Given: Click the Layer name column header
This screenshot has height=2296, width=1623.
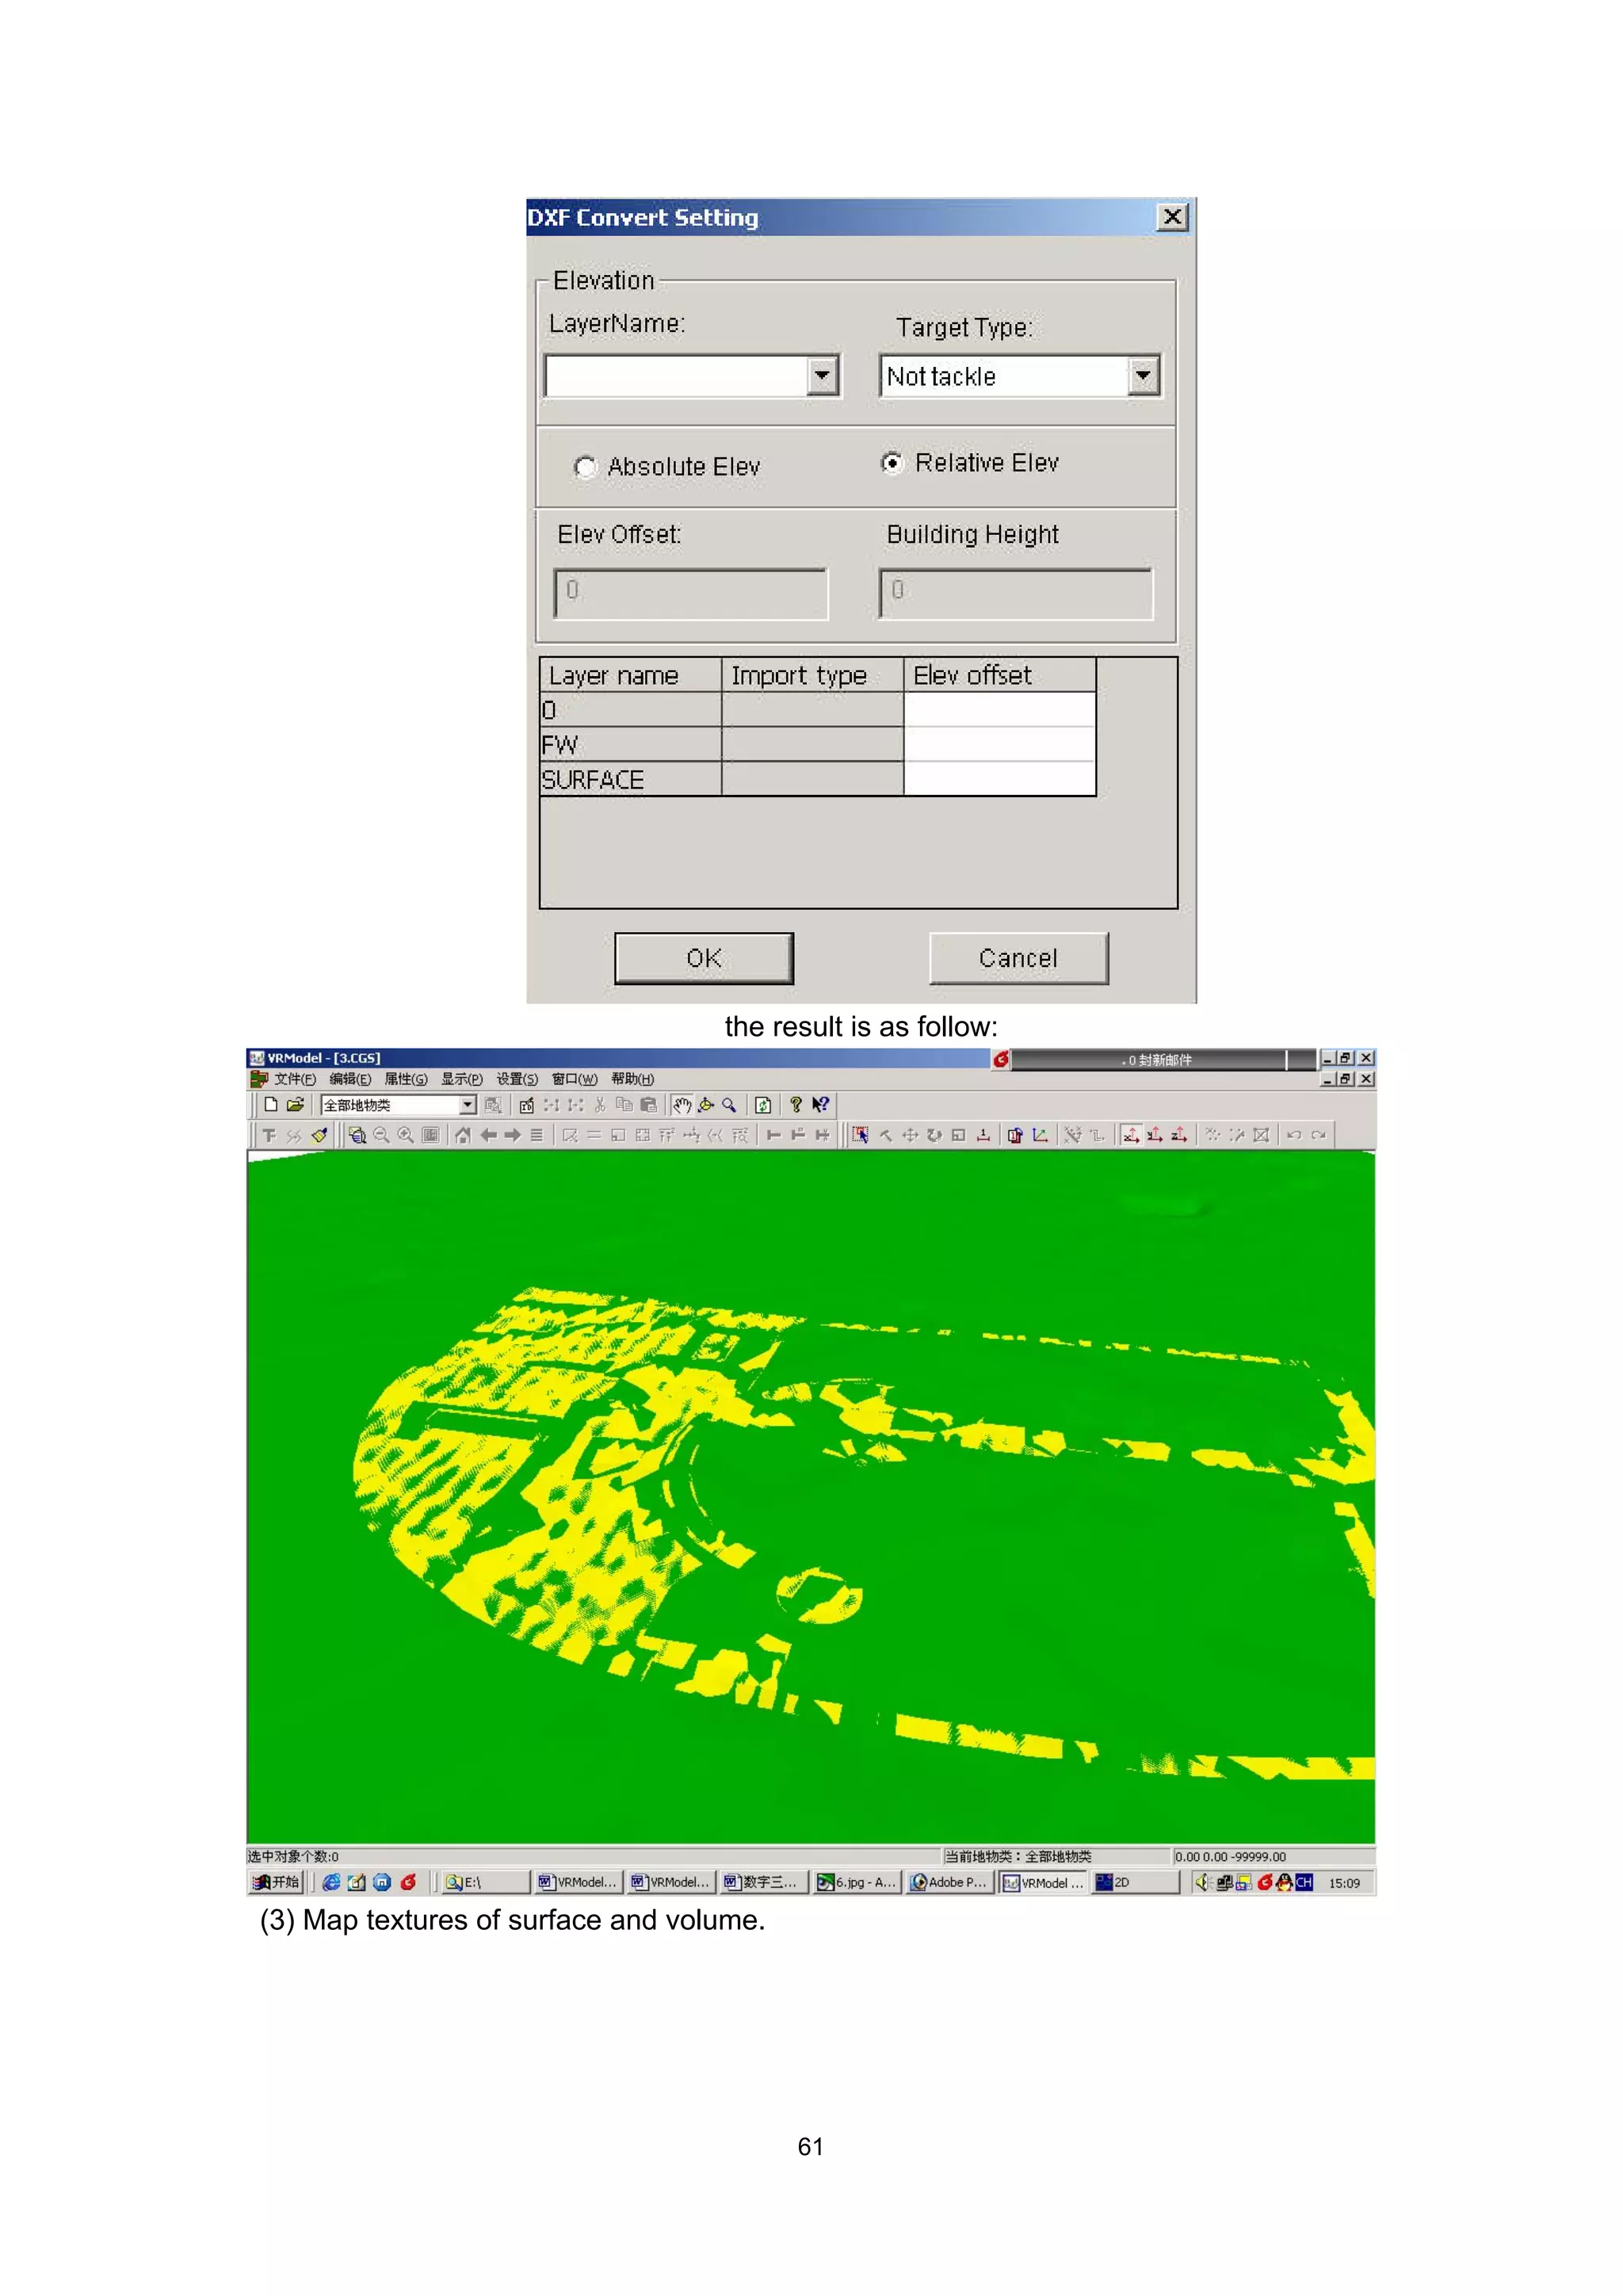Looking at the screenshot, I should 630,675.
